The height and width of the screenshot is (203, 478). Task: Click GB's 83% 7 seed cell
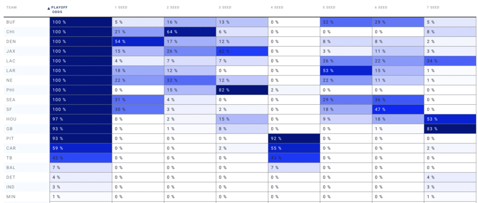[x=450, y=129]
